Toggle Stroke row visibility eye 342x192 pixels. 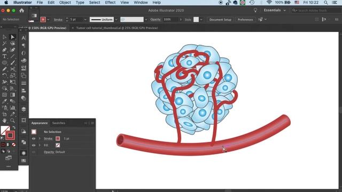(34, 139)
